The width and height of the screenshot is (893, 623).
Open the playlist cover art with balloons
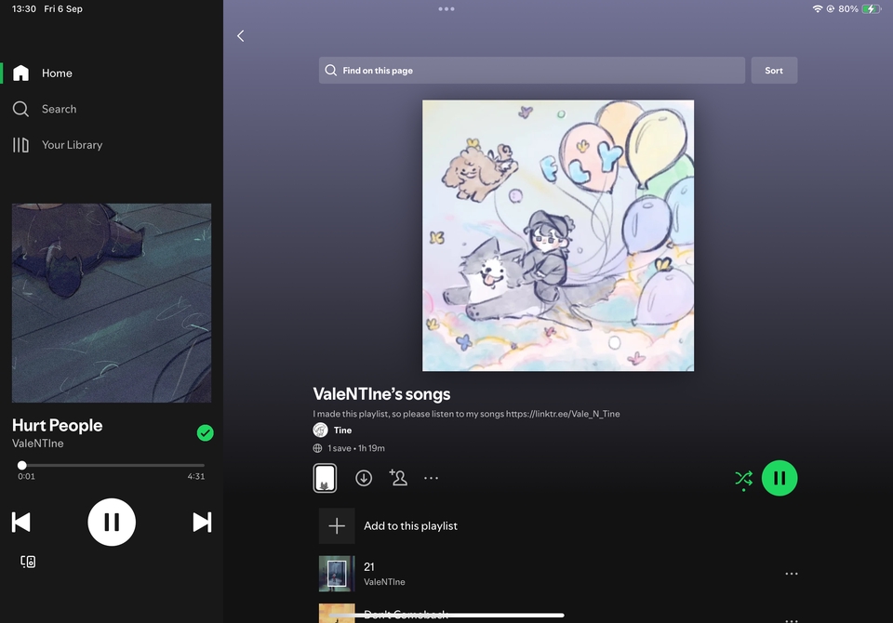coord(557,235)
